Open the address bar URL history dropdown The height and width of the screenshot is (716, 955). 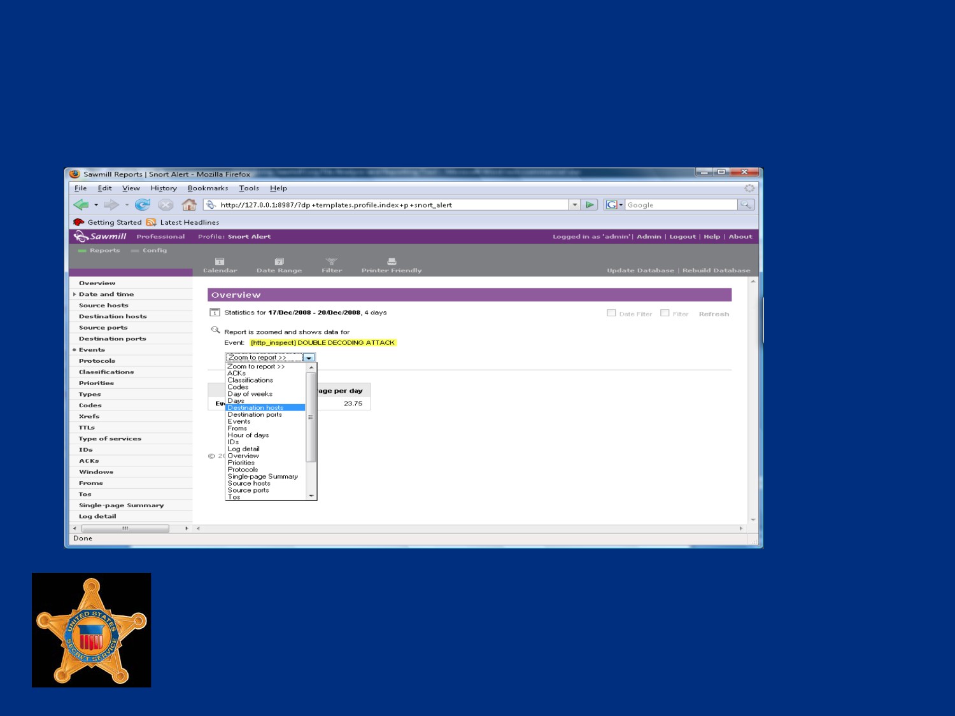pyautogui.click(x=575, y=205)
